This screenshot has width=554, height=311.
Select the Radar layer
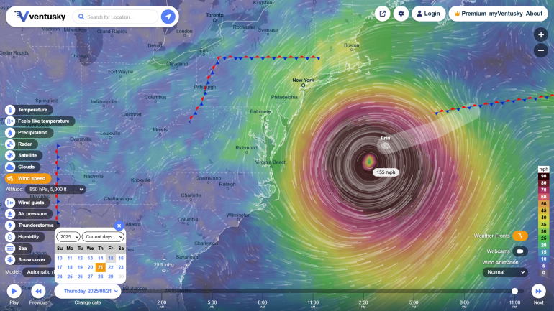click(24, 144)
